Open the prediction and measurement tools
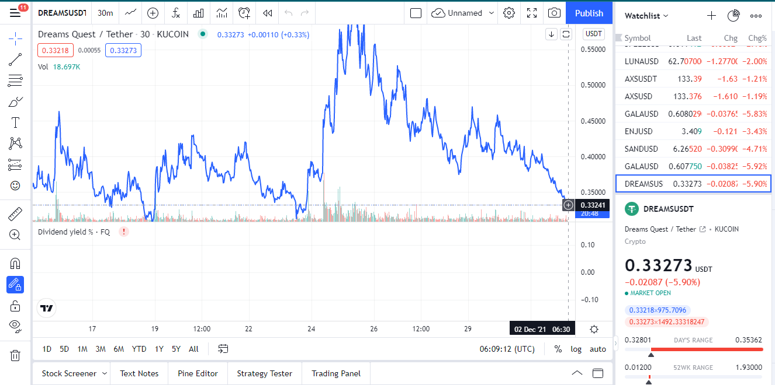775x385 pixels. 15,164
